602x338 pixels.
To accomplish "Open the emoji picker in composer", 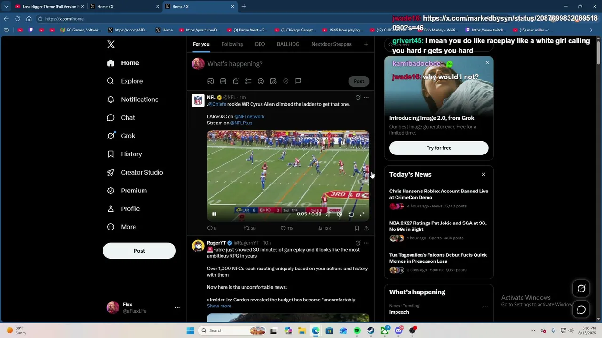I will tap(261, 81).
